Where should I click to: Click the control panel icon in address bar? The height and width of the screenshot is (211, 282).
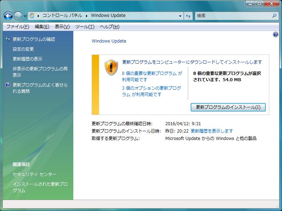32,15
